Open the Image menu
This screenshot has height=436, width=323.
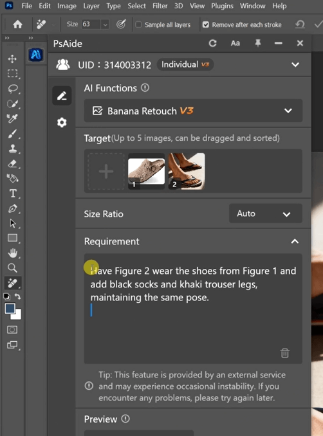pos(67,6)
